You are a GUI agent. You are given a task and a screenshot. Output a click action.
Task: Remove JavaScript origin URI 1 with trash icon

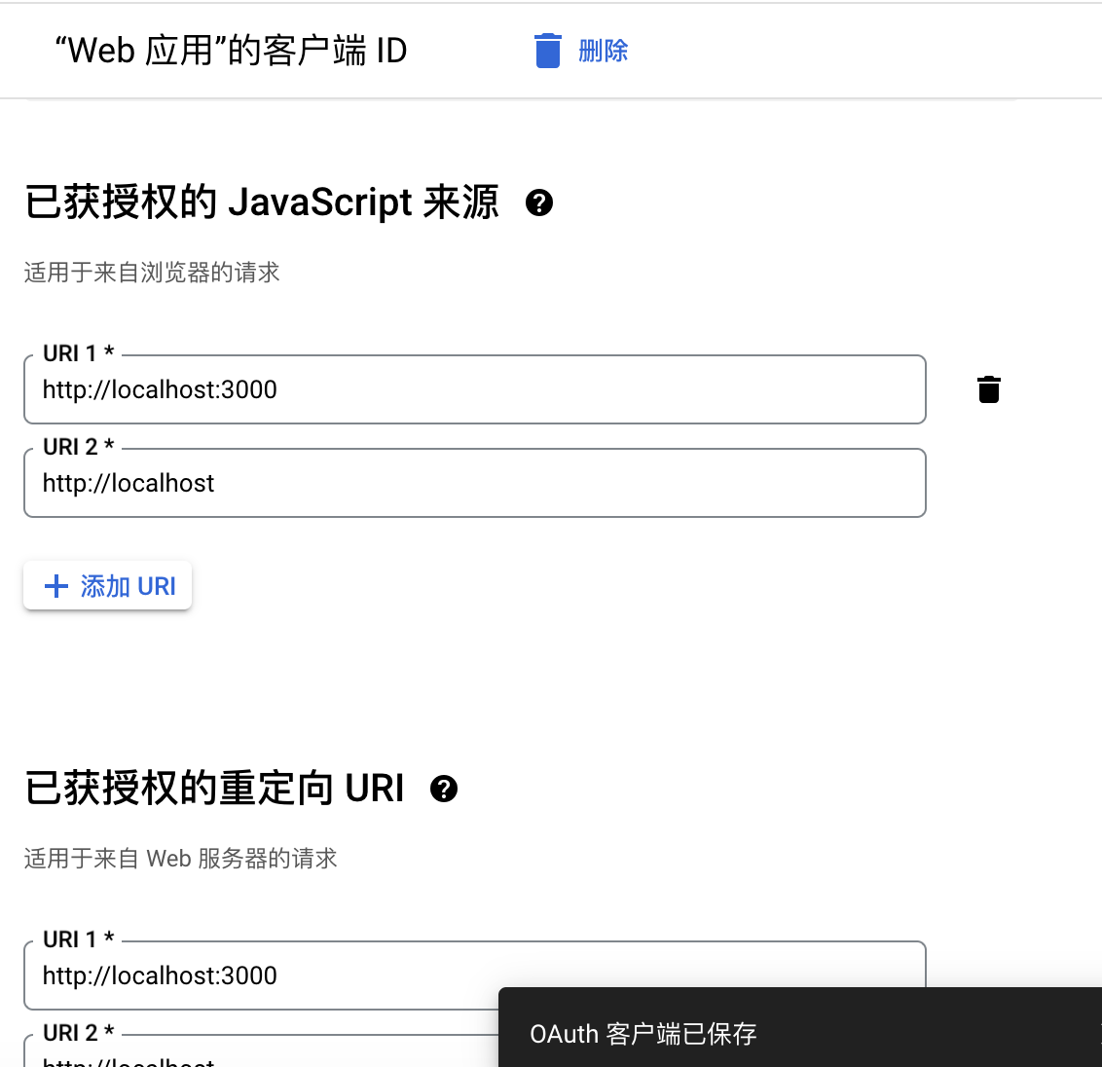pos(988,389)
